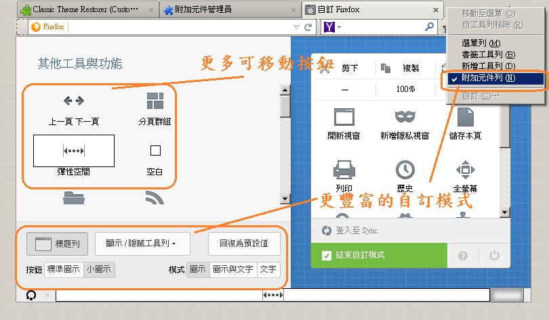
Task: Click the zoom out minus button
Action: [345, 90]
